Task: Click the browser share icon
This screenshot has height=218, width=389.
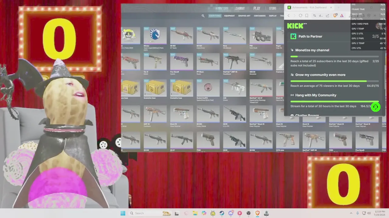Action: click(x=328, y=15)
